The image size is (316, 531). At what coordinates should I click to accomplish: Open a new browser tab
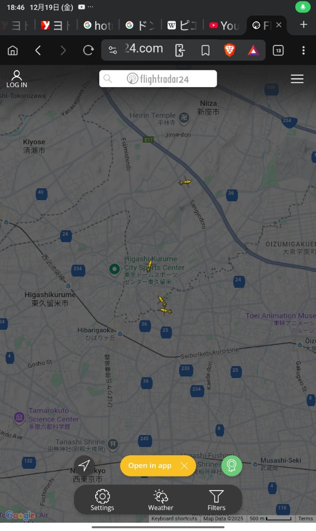(304, 25)
